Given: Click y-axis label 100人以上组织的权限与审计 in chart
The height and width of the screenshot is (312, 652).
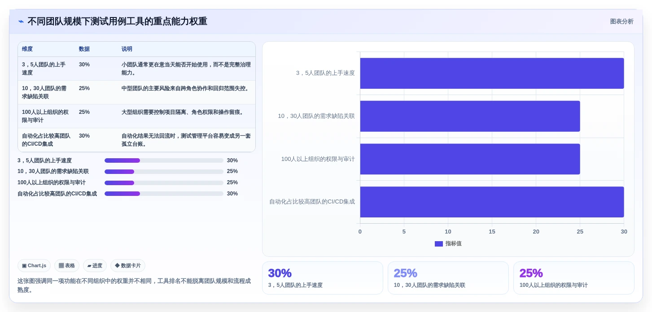Looking at the screenshot, I should pos(318,159).
